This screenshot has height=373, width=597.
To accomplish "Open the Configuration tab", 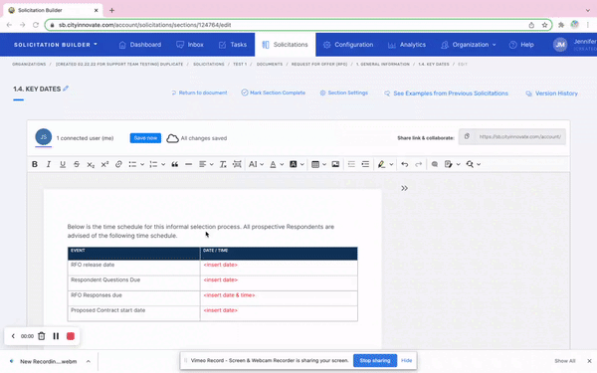I will click(348, 45).
